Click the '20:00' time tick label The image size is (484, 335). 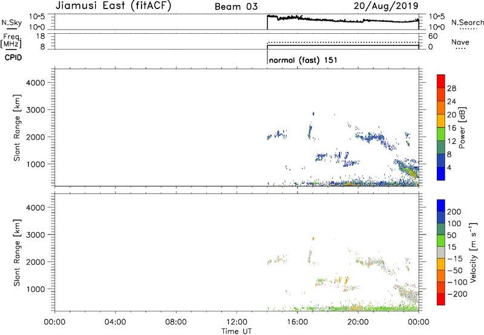[x=358, y=322]
